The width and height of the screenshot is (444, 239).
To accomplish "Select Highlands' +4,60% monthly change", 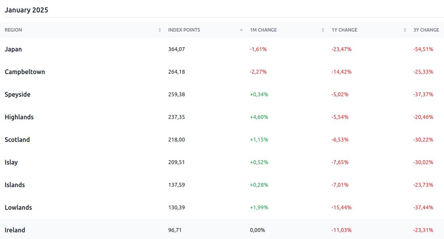I will tap(259, 117).
